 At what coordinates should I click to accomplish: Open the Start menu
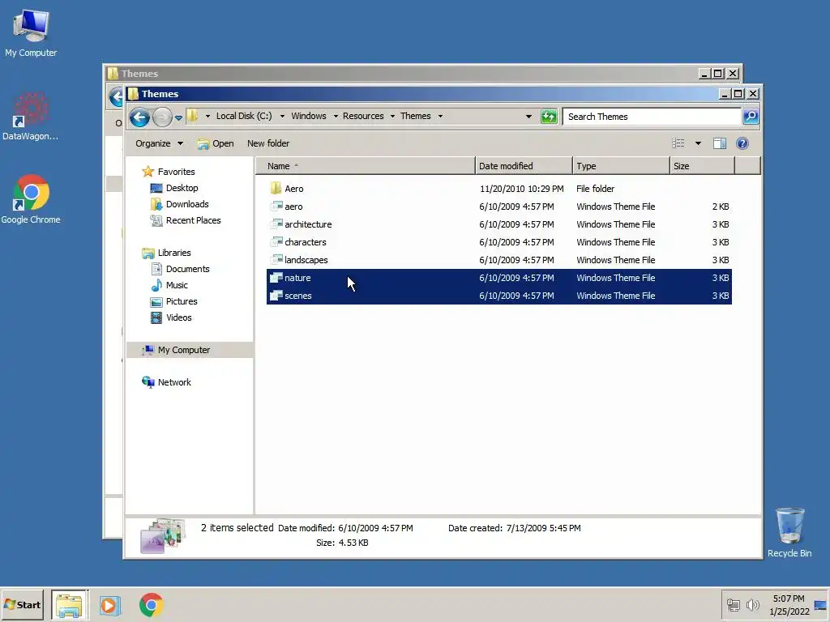pyautogui.click(x=22, y=604)
